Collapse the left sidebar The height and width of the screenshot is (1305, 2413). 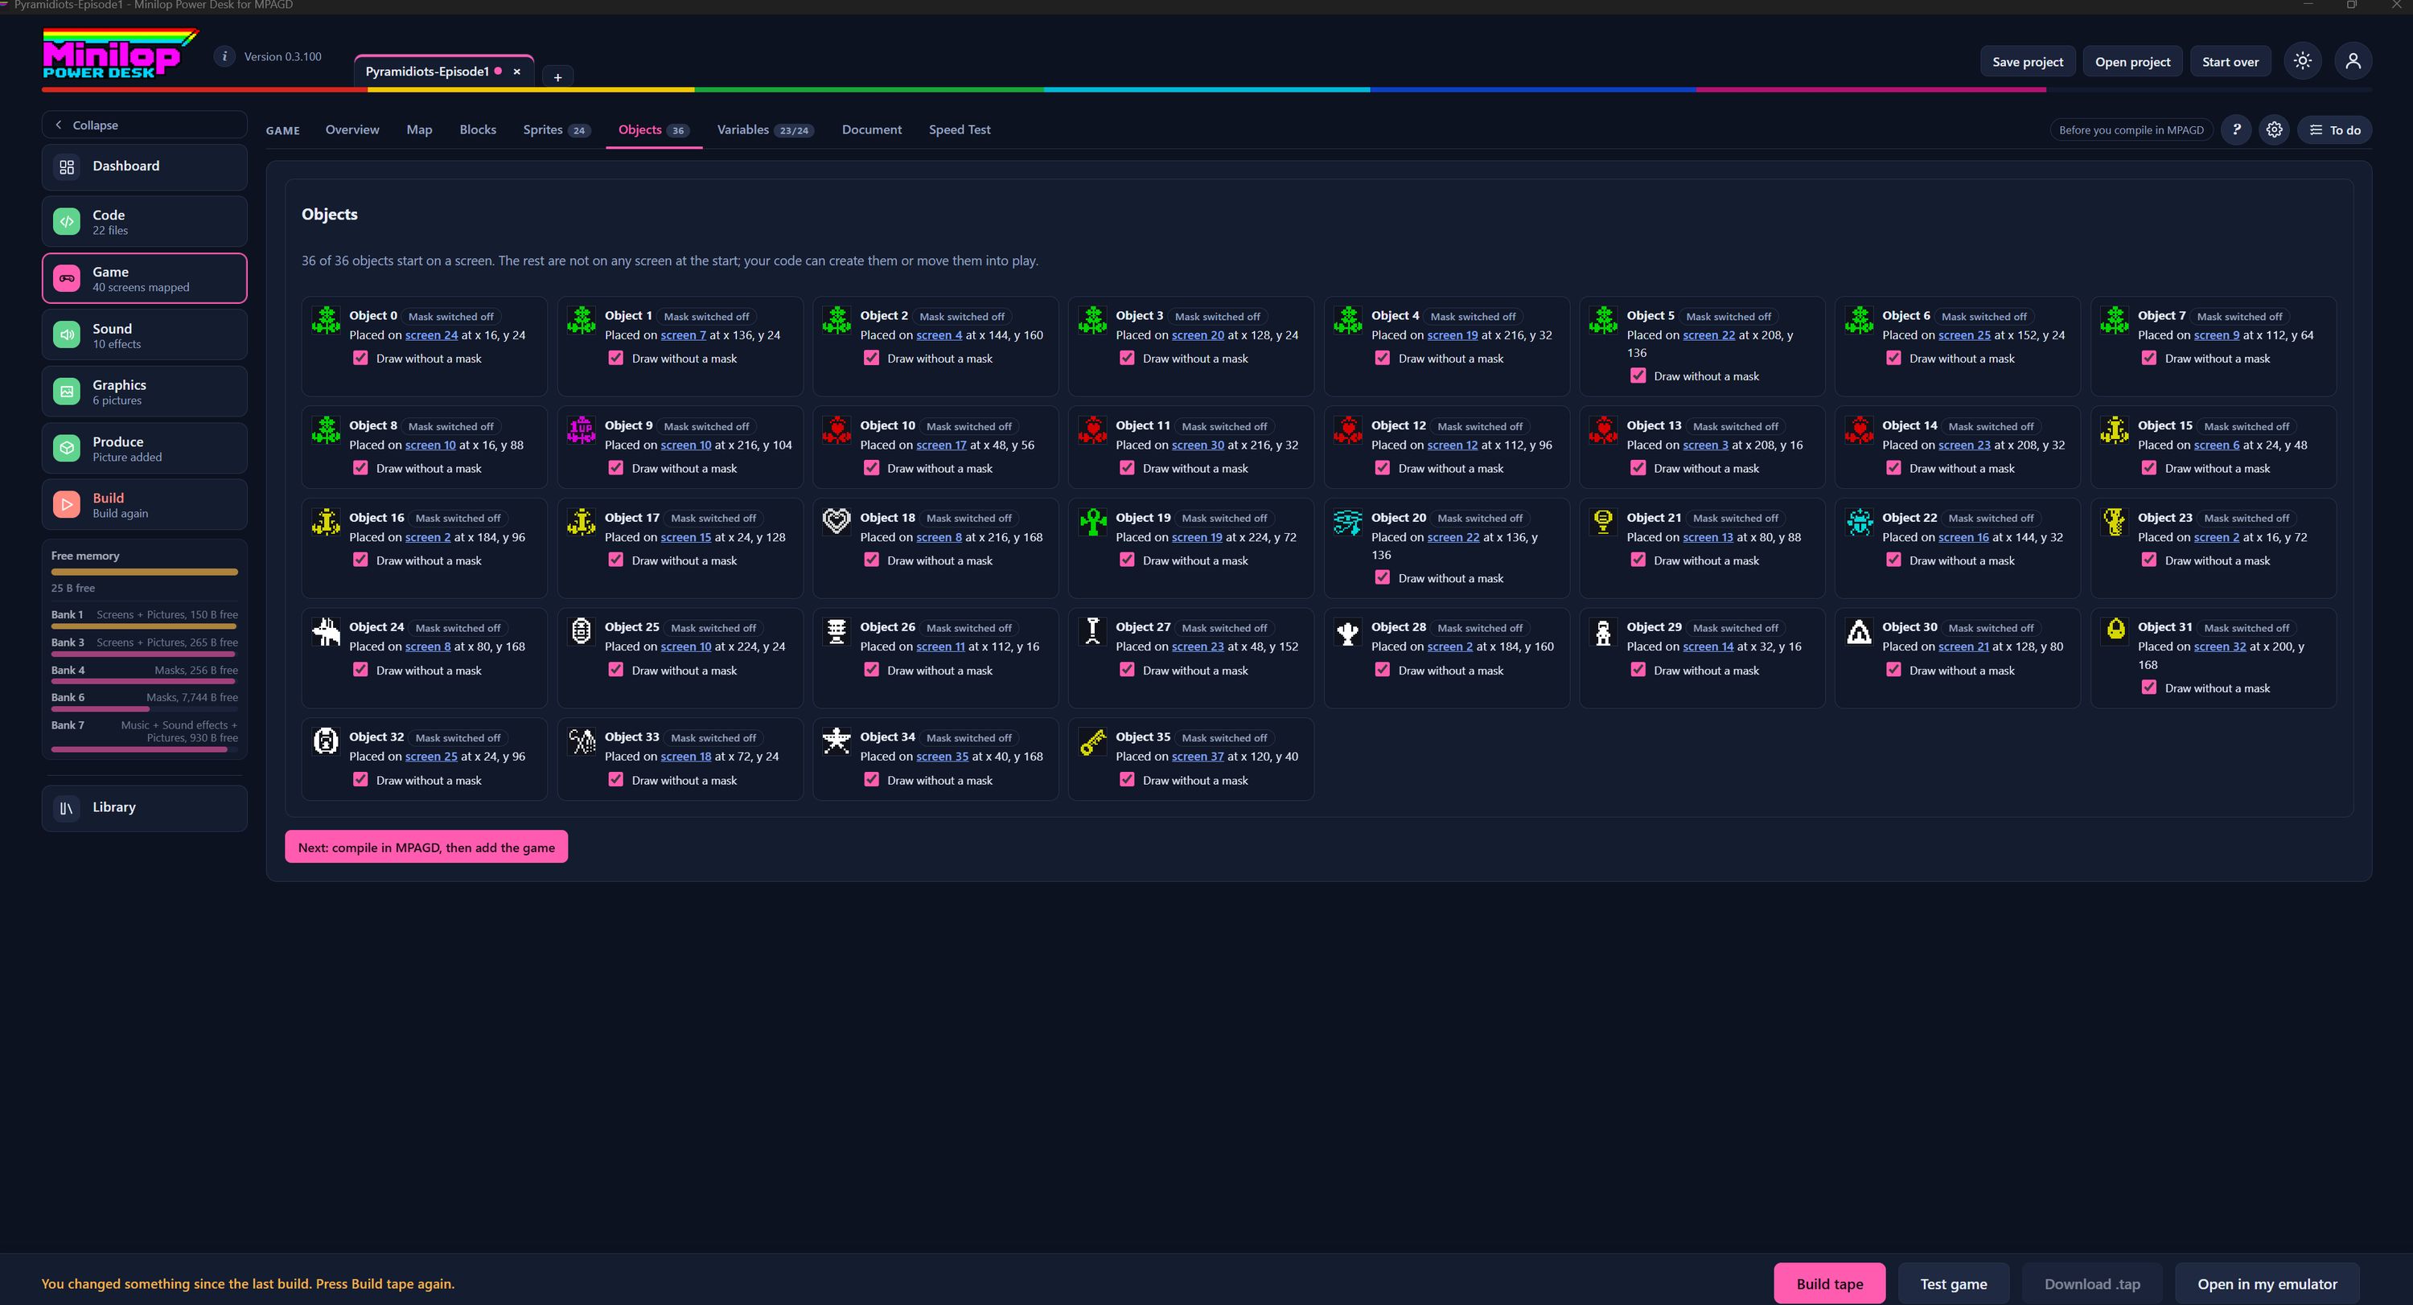(144, 125)
